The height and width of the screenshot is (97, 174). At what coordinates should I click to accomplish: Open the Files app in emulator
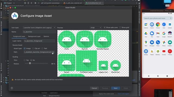coord(152,33)
